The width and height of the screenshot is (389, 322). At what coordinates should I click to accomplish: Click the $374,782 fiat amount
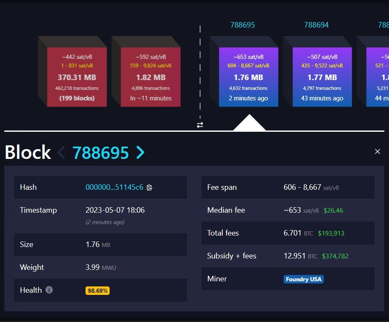tap(335, 256)
